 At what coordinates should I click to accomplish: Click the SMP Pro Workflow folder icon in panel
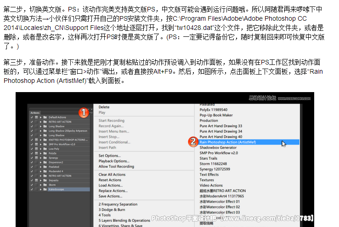click(45, 145)
